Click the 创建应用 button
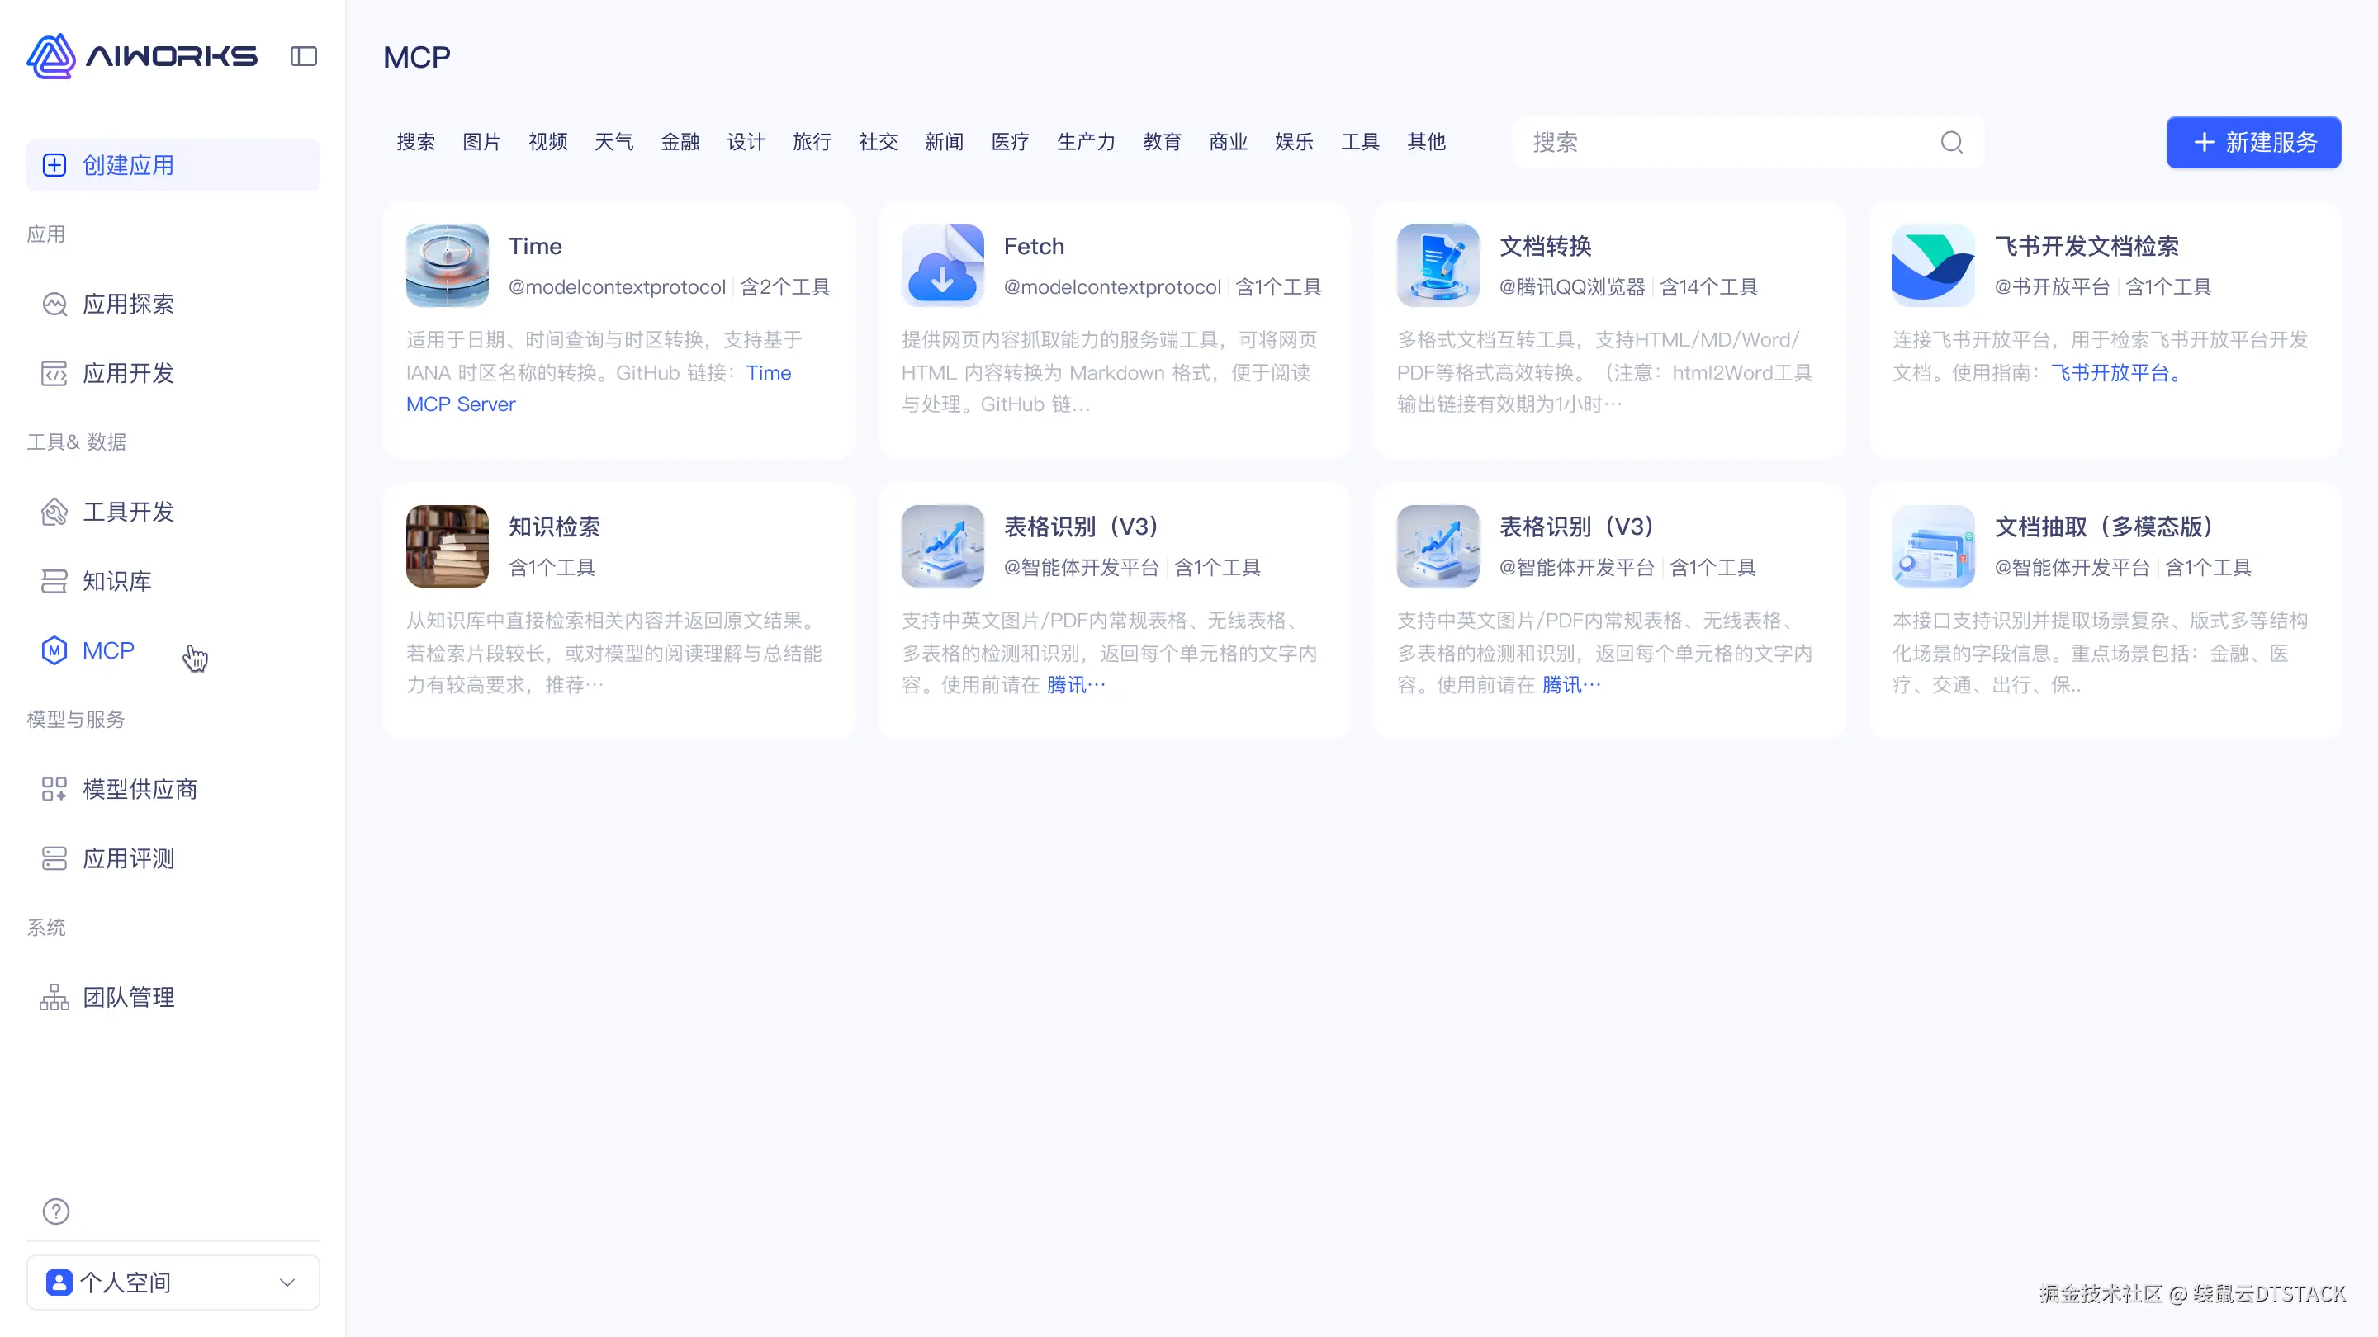The image size is (2378, 1337). [x=173, y=165]
